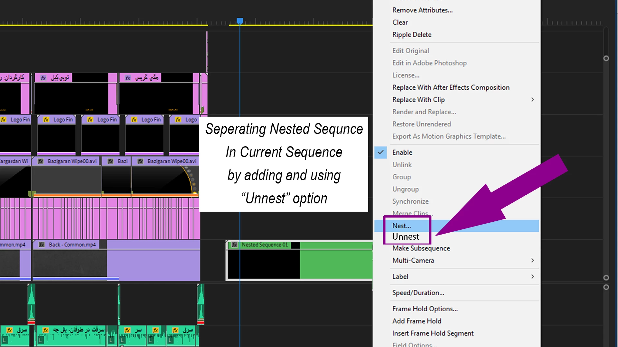
Task: Click fx badge on fourth Logo Fin clip
Action: tap(134, 120)
